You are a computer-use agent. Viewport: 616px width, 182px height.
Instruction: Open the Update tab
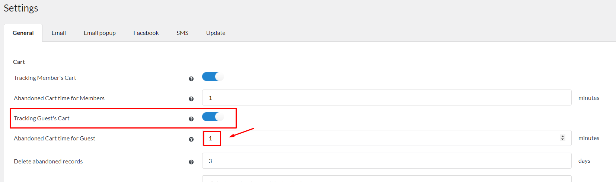[x=216, y=33]
